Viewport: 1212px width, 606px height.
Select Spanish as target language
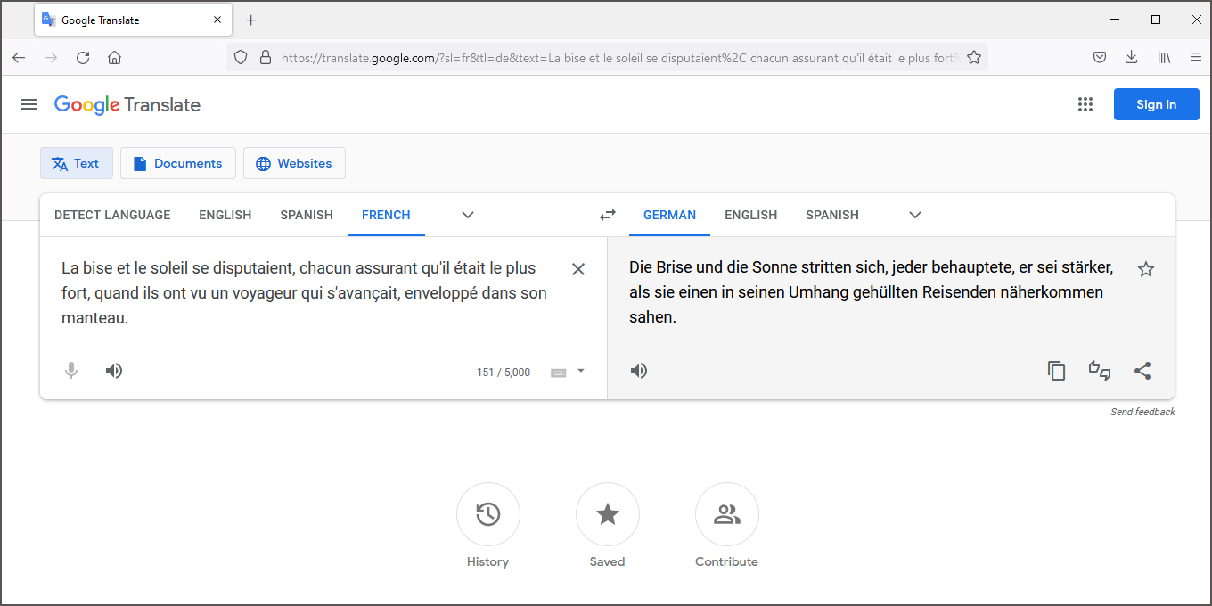pos(832,215)
